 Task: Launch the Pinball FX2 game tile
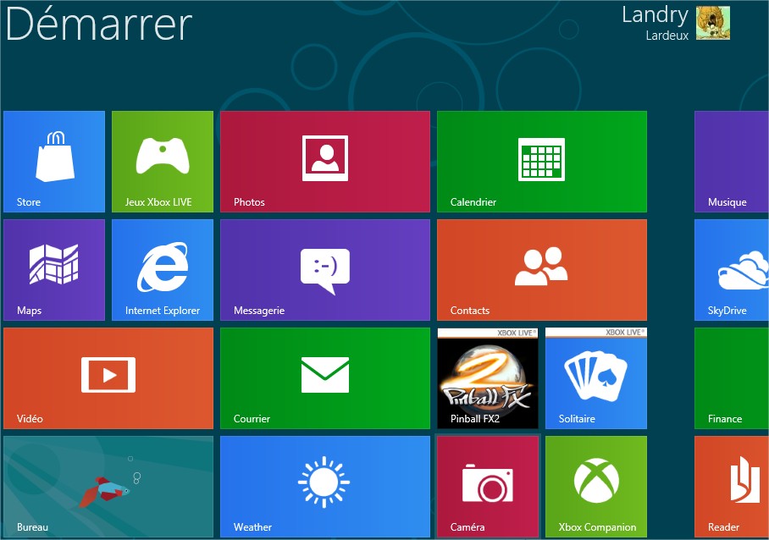point(488,378)
